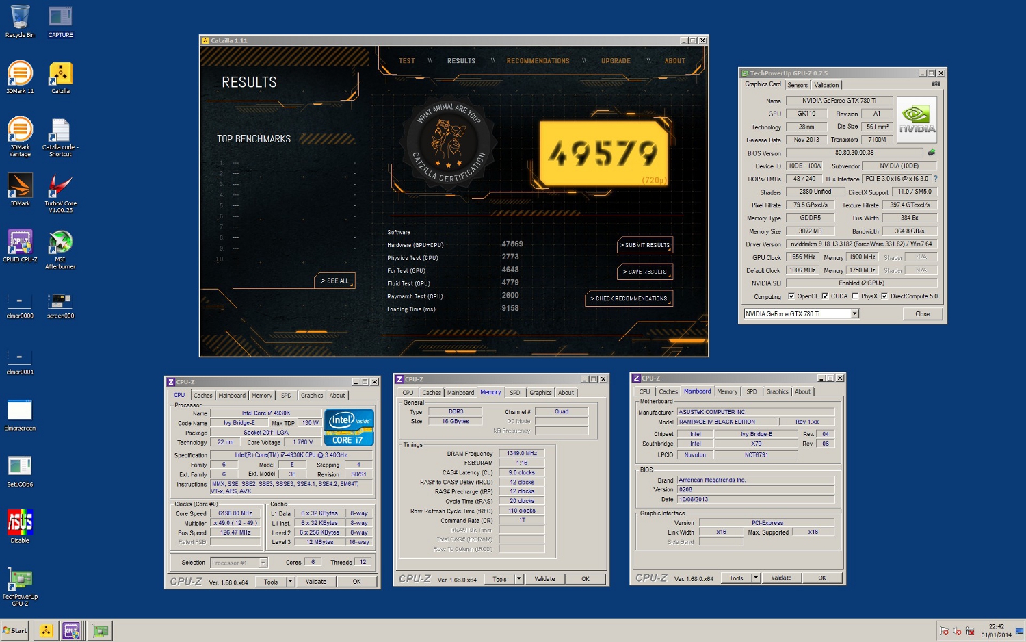
Task: Expand Tools dropdown arrow in CPU-Z CPU window
Action: pos(291,582)
